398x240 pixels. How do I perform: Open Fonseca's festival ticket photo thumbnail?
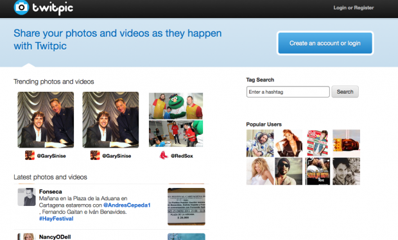point(186,207)
